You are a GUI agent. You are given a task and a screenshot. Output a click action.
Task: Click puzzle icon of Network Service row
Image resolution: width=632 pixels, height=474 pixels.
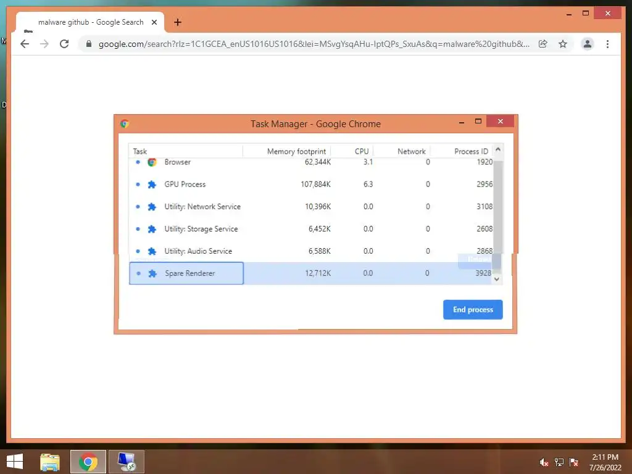(x=152, y=207)
